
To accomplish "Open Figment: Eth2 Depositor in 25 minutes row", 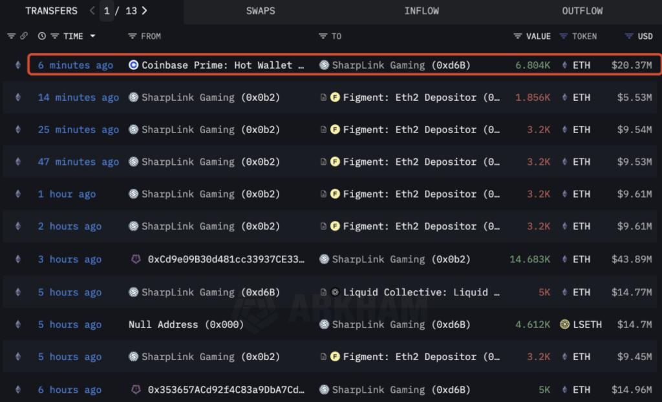I will click(x=422, y=130).
